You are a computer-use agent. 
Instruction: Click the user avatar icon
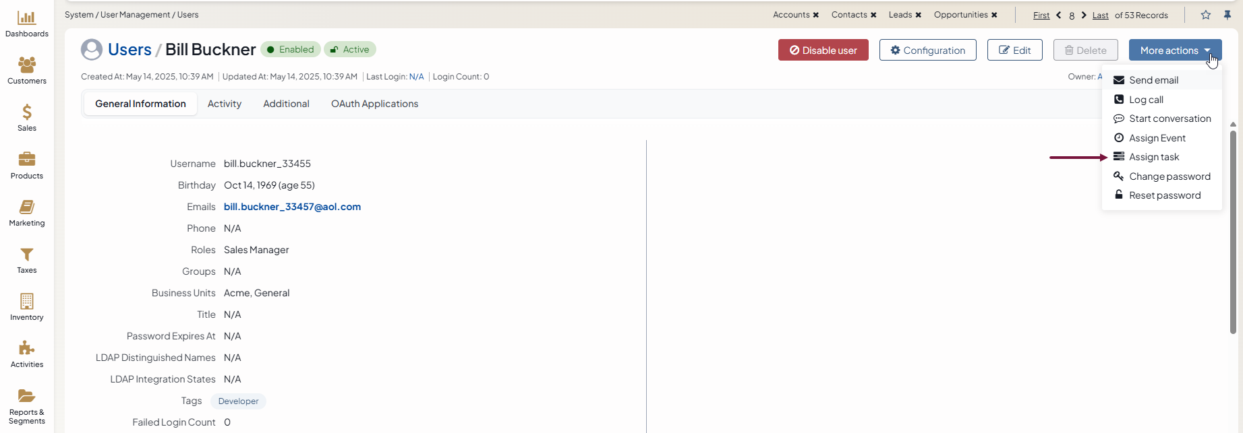click(x=92, y=50)
